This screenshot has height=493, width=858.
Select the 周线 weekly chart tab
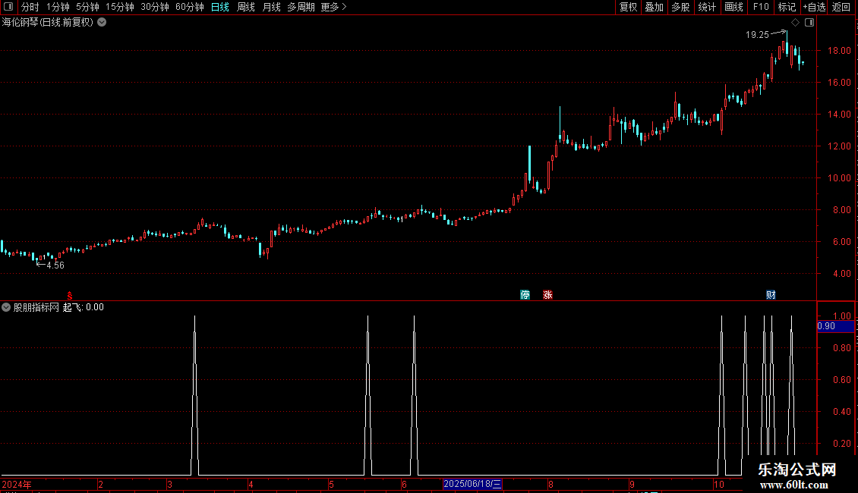click(x=246, y=7)
